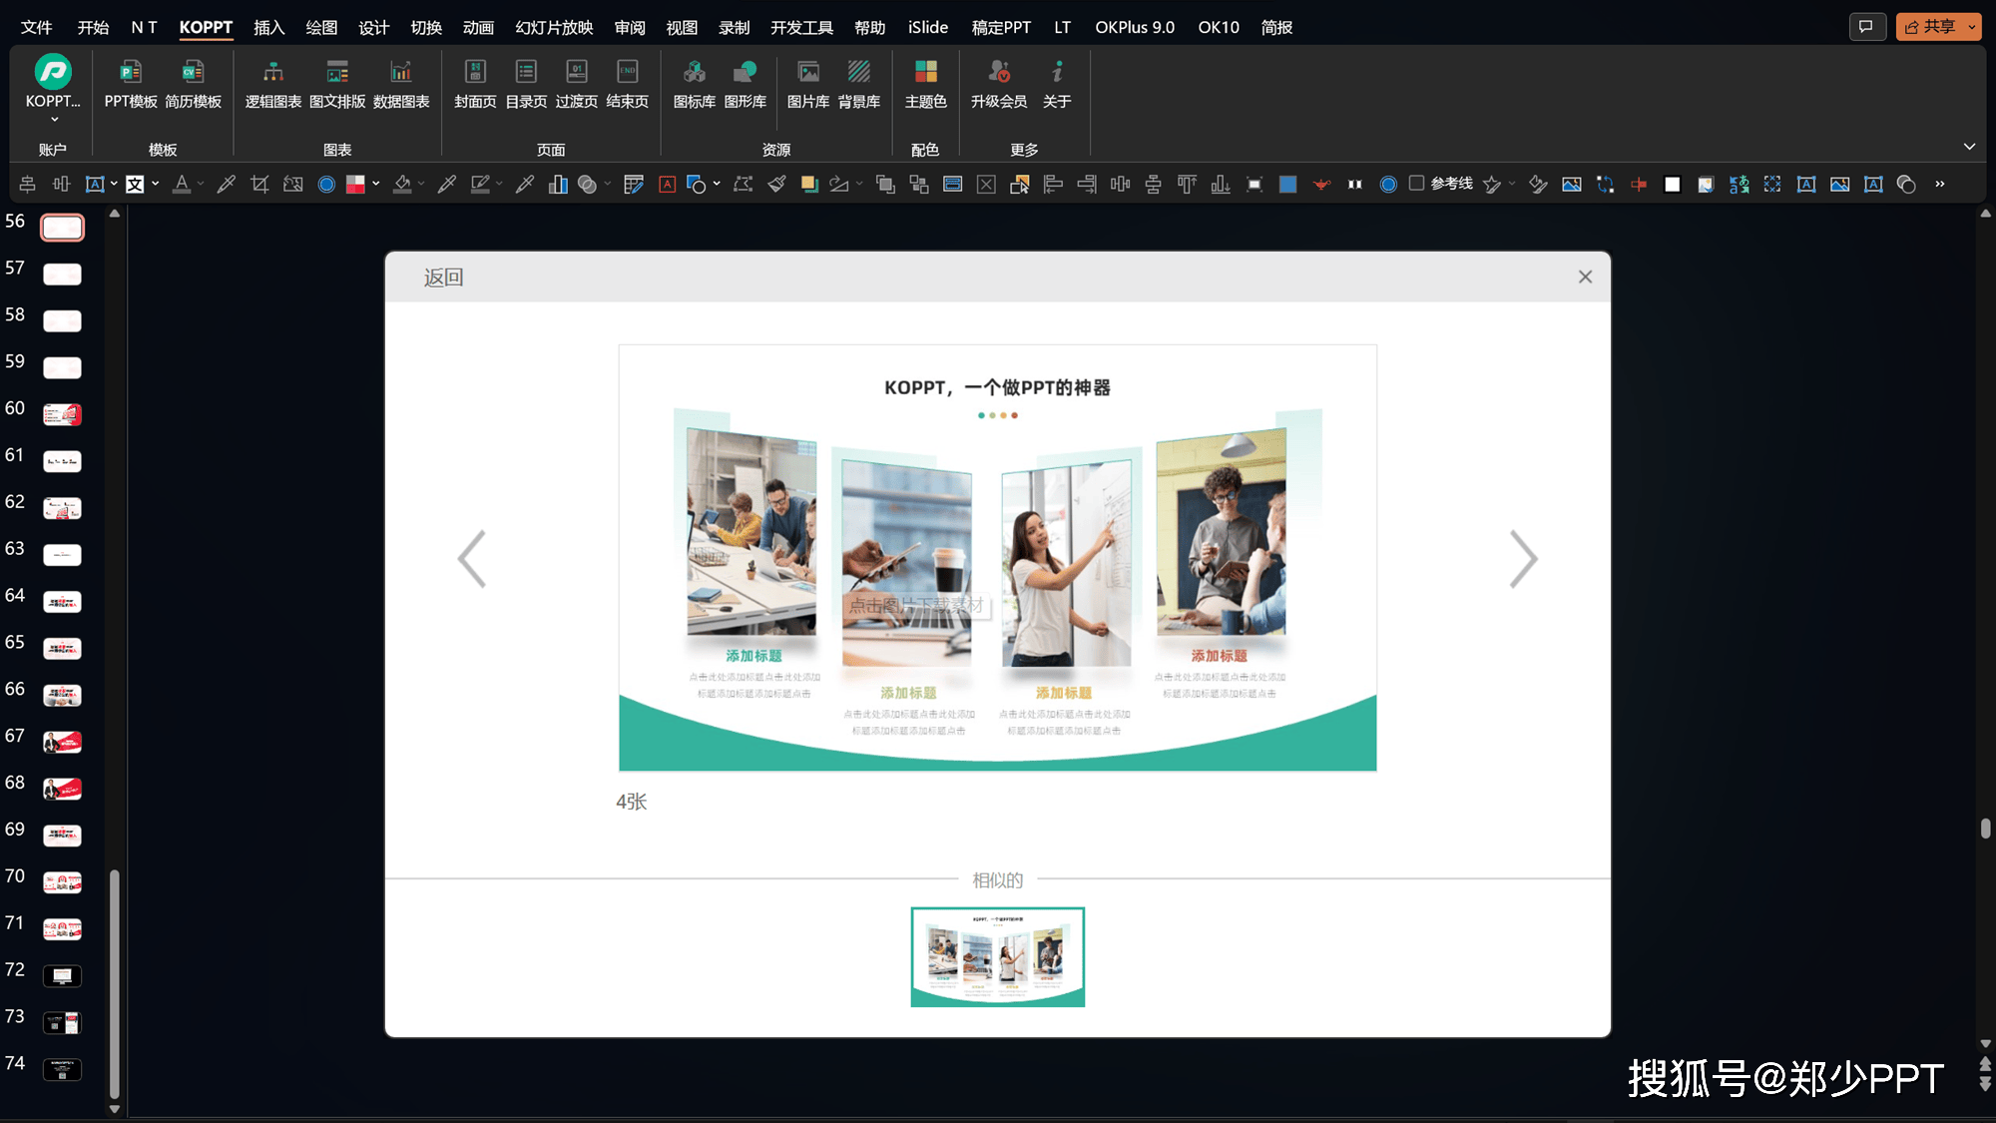
Task: Insert a 过渡页 transition page
Action: pyautogui.click(x=577, y=84)
